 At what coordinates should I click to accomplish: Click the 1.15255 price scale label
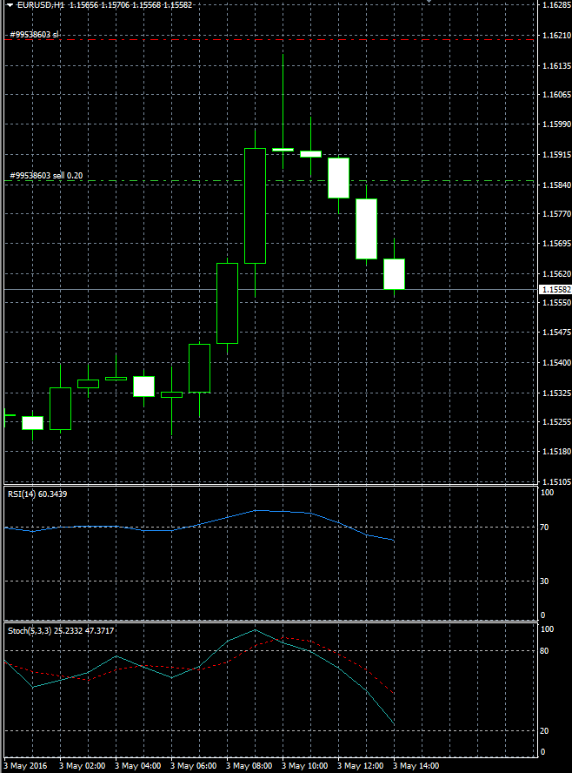[556, 422]
